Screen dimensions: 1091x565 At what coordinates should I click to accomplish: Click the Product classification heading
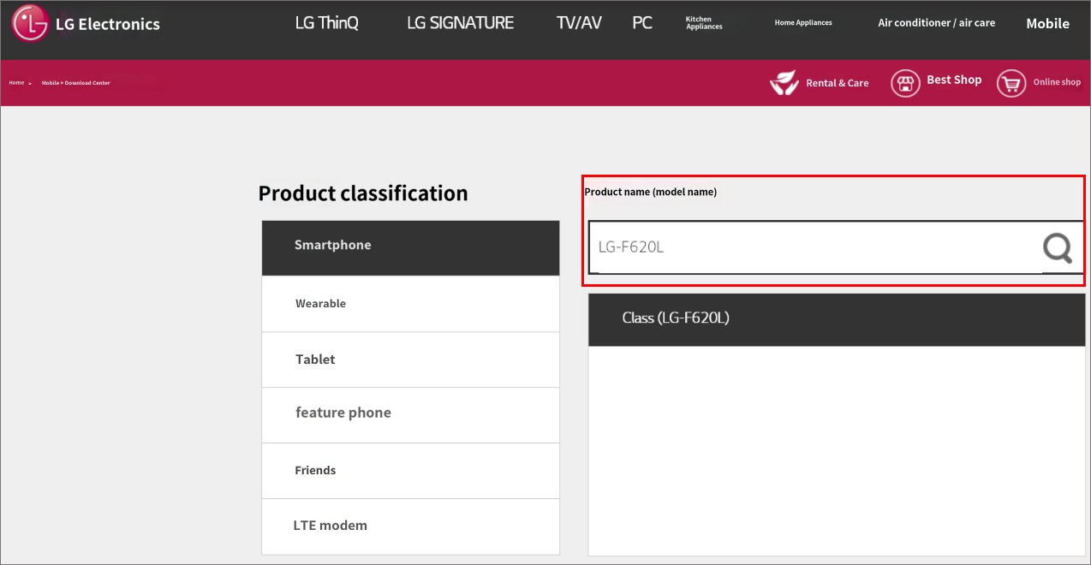(363, 193)
